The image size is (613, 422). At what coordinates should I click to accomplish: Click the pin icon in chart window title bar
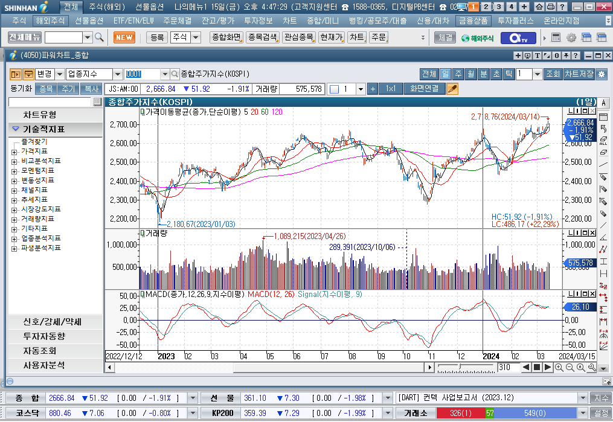[x=566, y=56]
